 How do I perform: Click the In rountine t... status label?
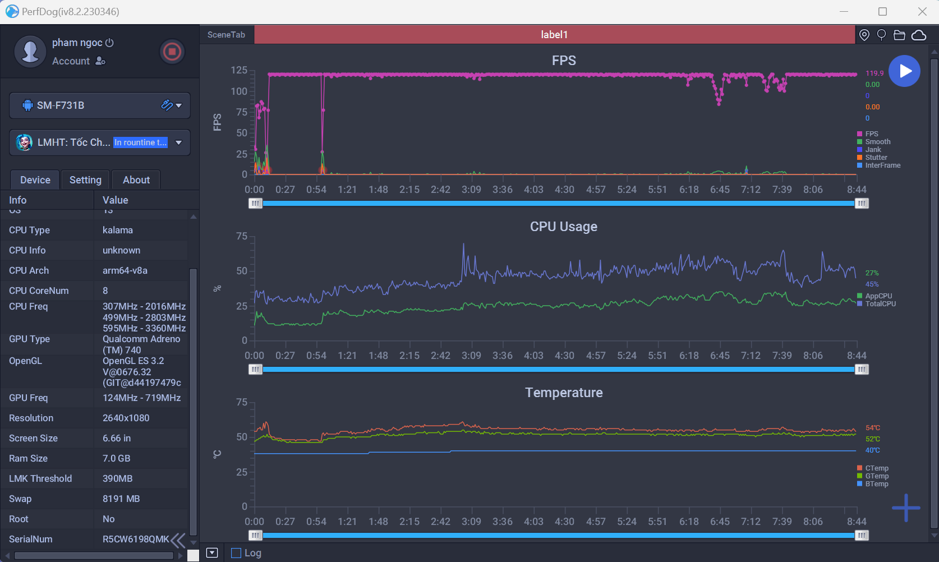(140, 142)
